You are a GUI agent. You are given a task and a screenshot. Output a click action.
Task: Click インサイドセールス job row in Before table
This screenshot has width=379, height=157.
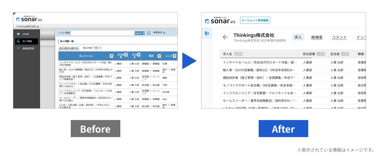pos(118,64)
